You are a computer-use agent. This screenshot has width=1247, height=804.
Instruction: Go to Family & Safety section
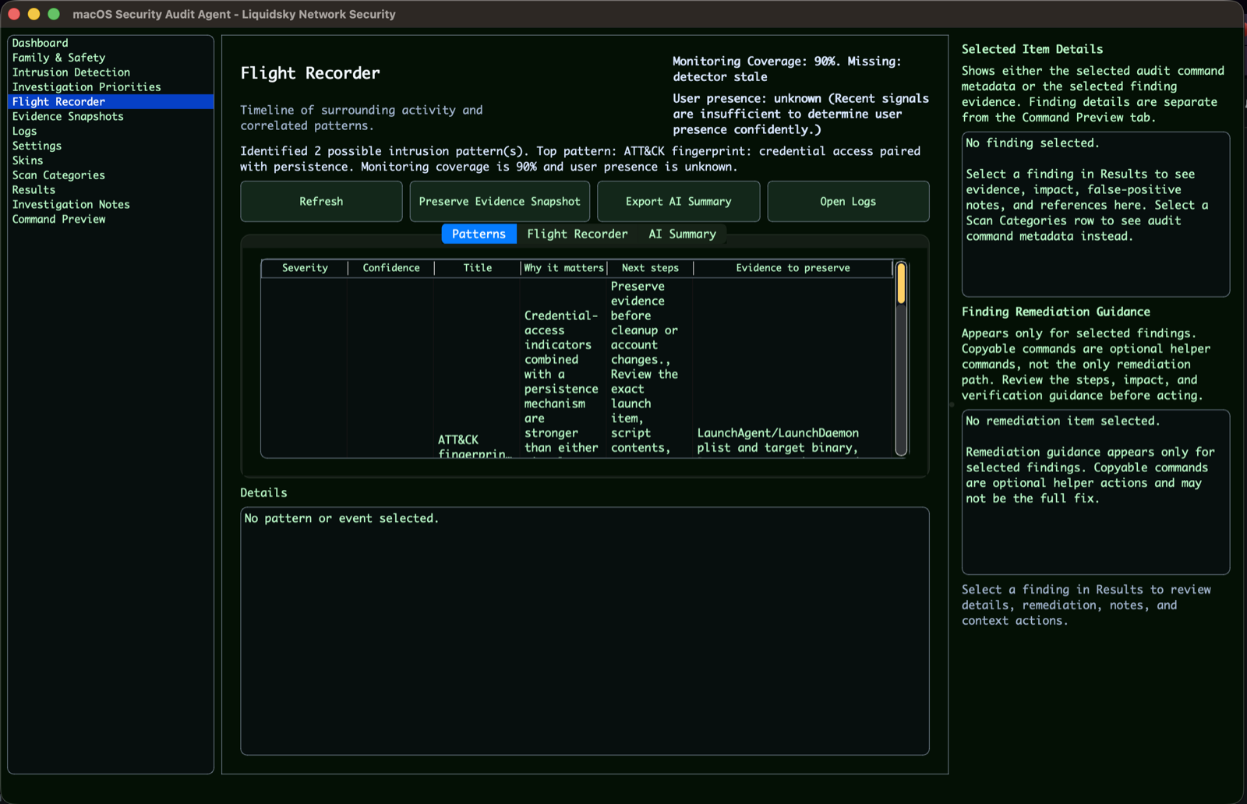(x=111, y=58)
